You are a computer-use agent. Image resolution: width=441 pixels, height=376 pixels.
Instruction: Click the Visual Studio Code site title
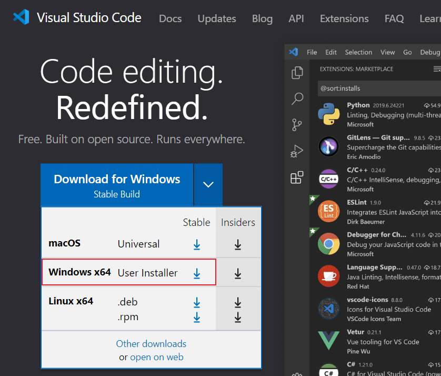[89, 17]
